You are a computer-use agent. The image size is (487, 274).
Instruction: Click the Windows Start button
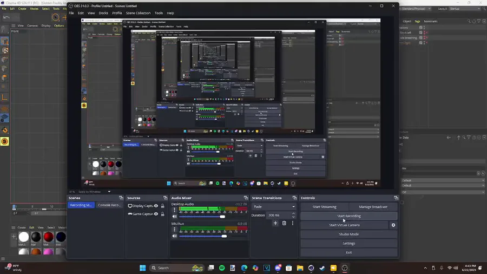click(x=142, y=268)
